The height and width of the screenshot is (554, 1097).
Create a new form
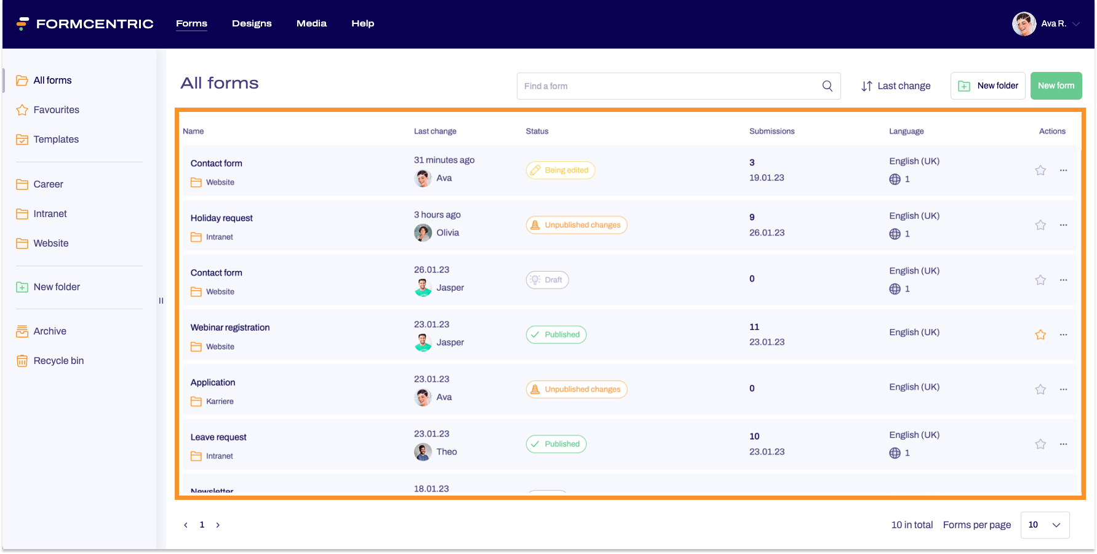click(x=1056, y=85)
